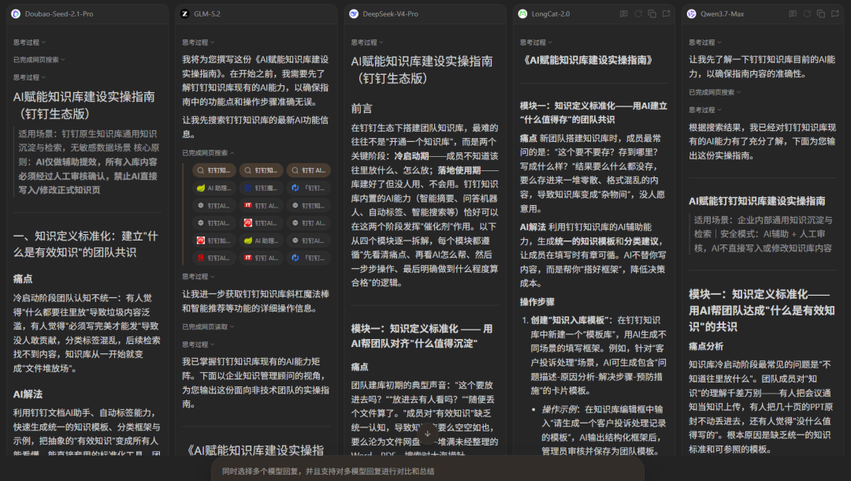Click the GLM-5.2 model logo
This screenshot has width=851, height=481.
pyautogui.click(x=185, y=14)
